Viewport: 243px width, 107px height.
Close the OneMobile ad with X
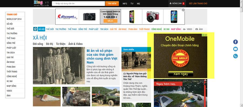[206, 35]
